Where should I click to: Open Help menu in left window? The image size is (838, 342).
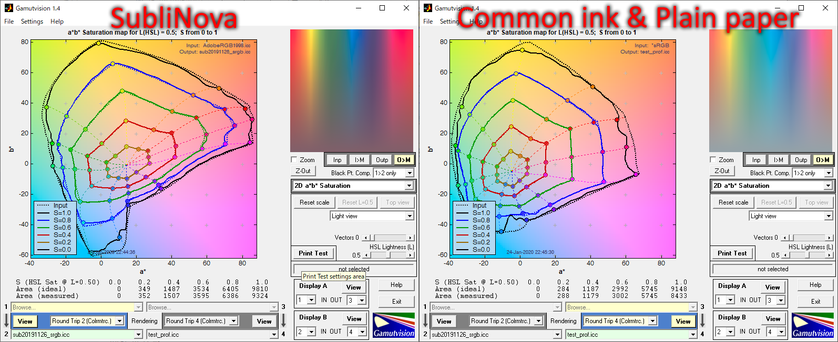click(57, 22)
